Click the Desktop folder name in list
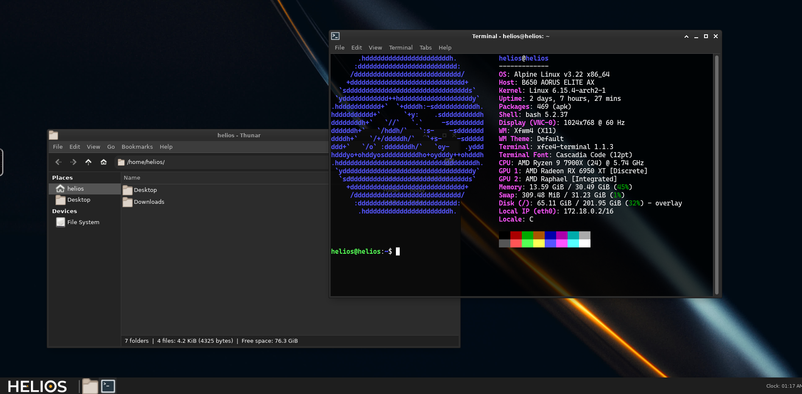Viewport: 802px width, 394px height. point(145,190)
